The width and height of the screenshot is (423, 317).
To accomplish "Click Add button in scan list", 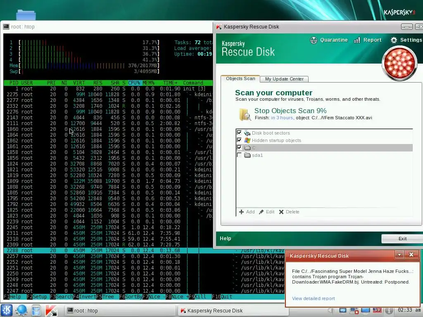I will (247, 212).
